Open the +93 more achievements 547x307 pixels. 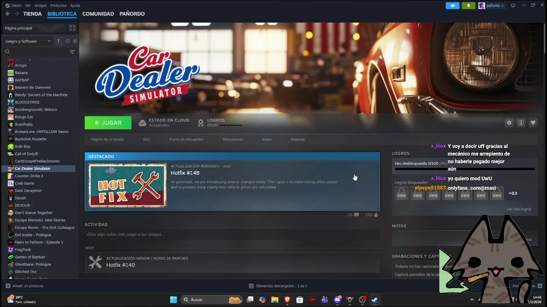[513, 194]
